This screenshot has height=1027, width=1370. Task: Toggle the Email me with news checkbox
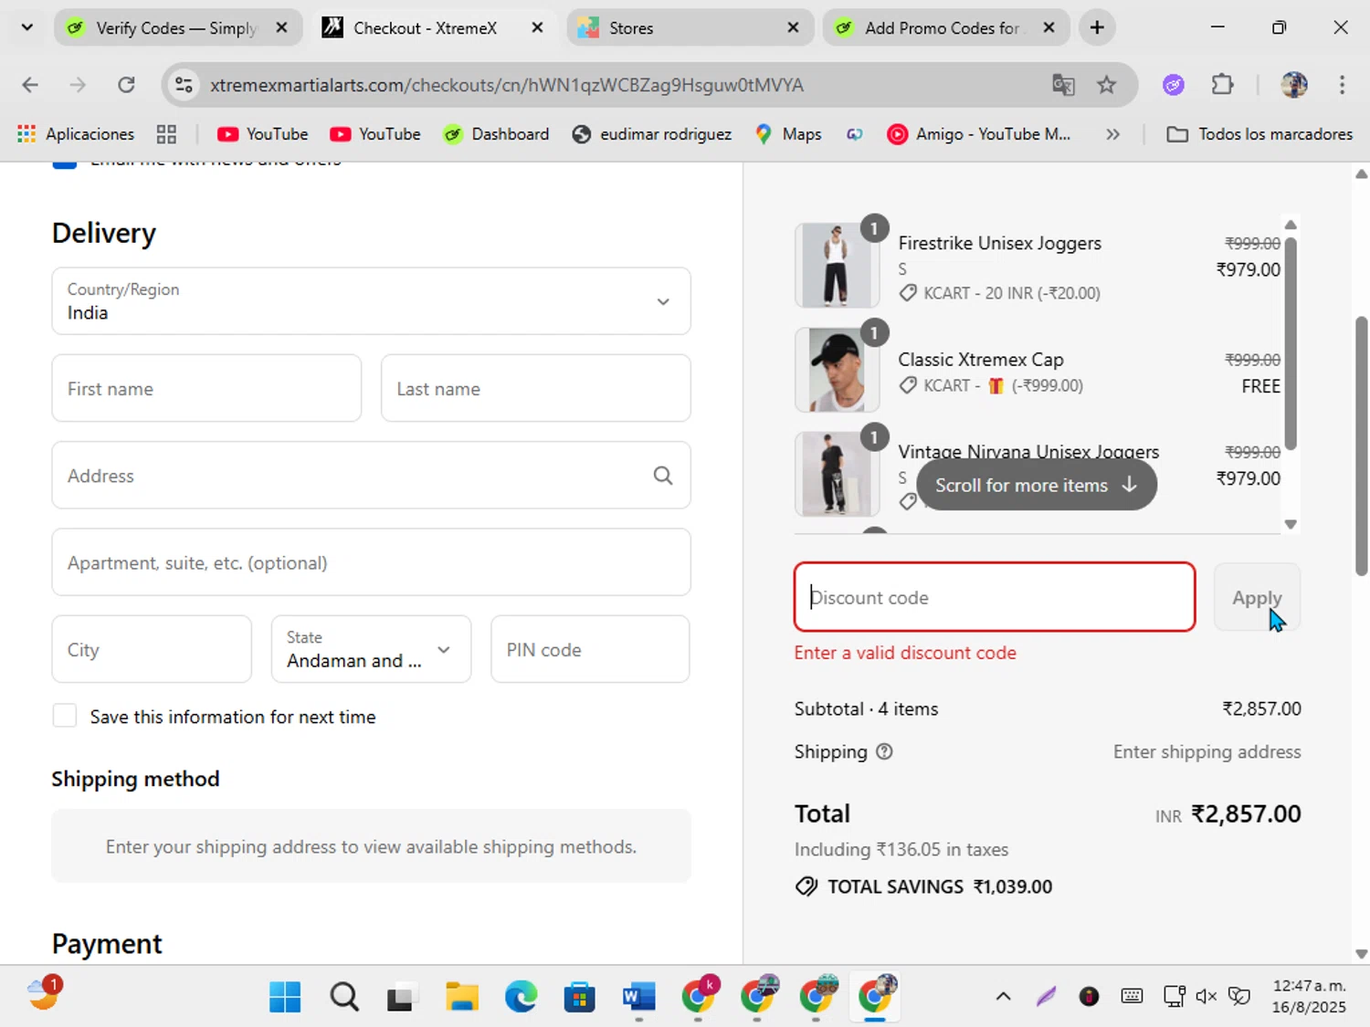(65, 165)
